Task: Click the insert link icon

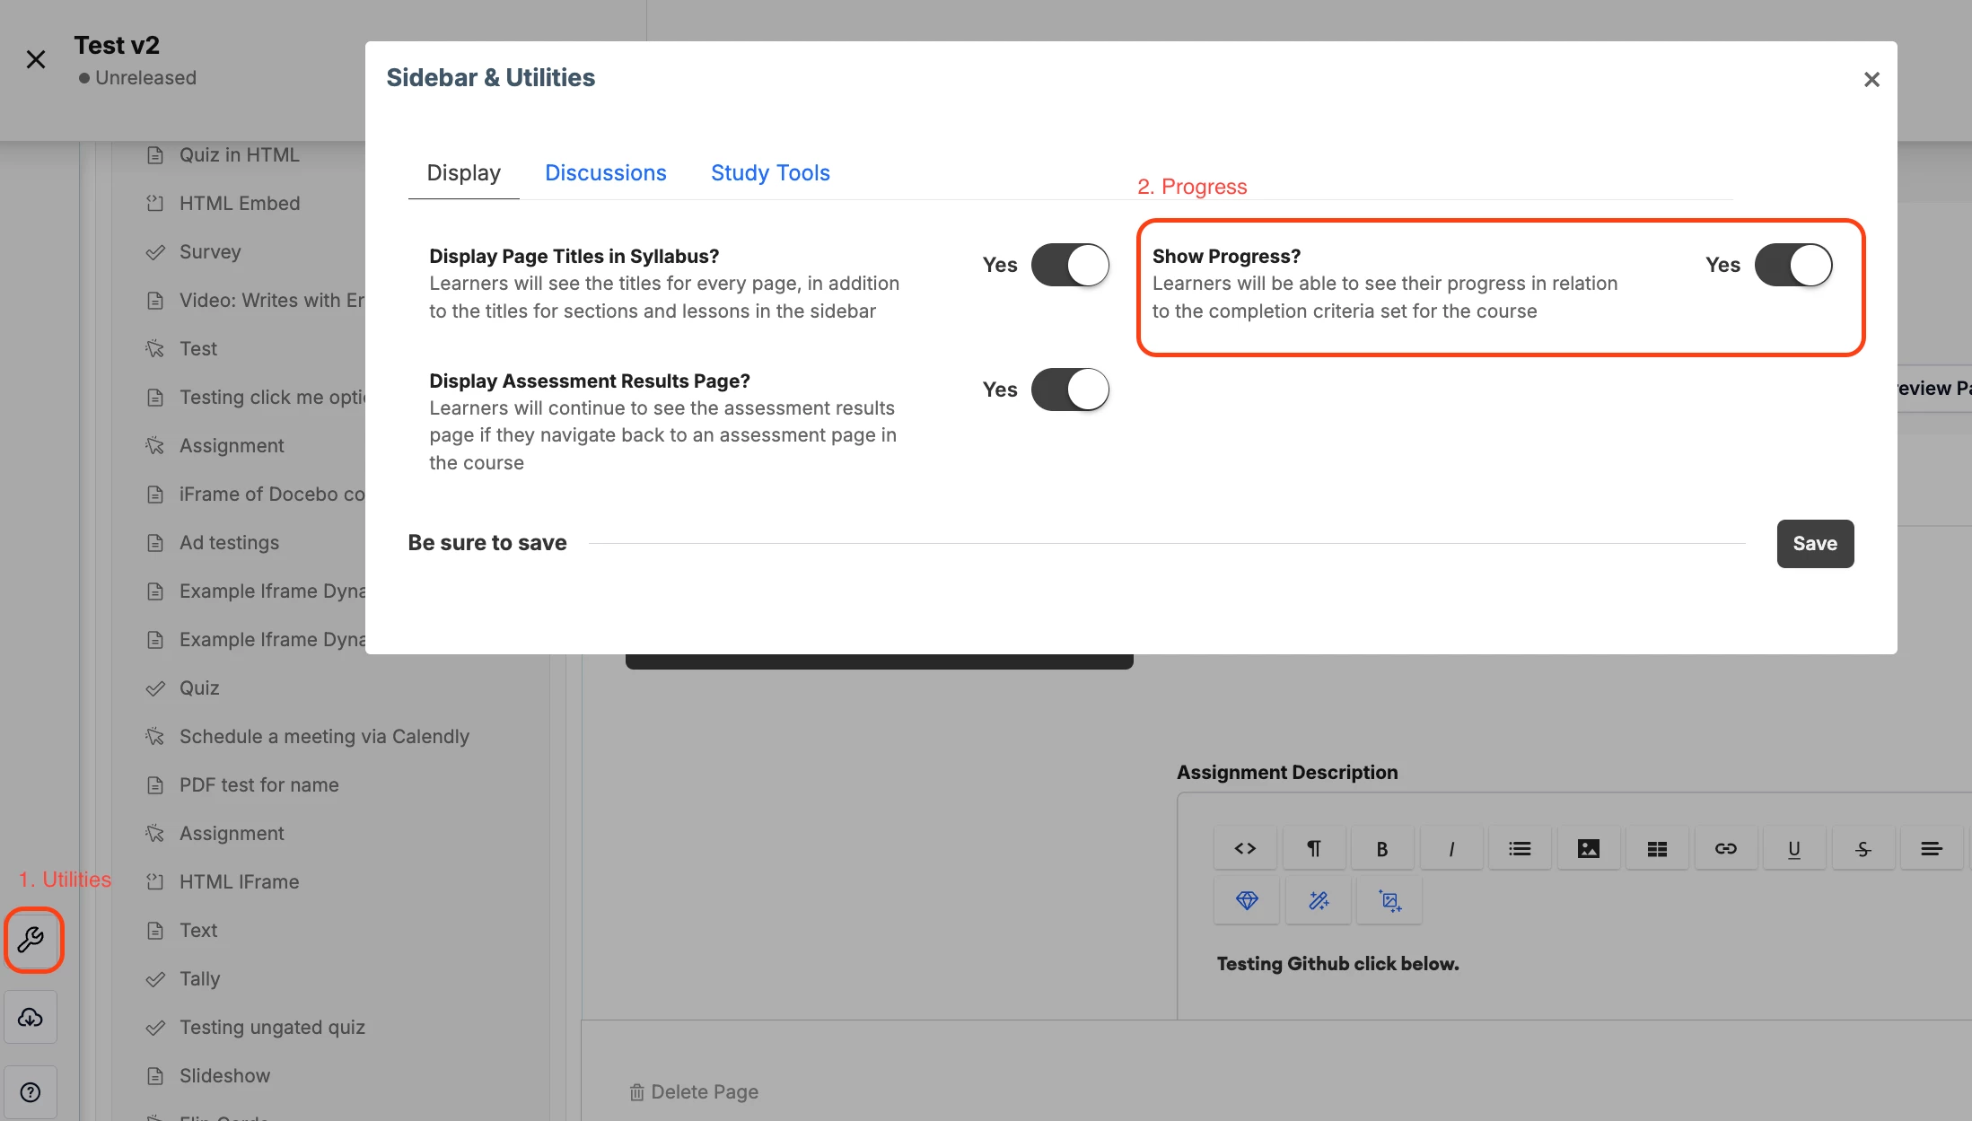Action: coord(1725,848)
